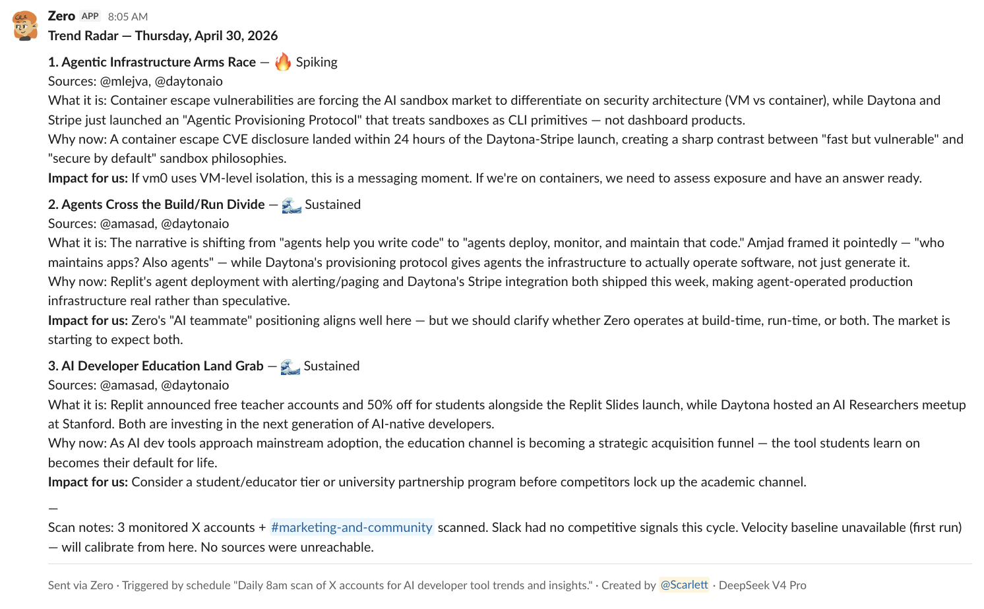Image resolution: width=984 pixels, height=609 pixels.
Task: Click the DeepSeek V4 Pro label
Action: 762,585
